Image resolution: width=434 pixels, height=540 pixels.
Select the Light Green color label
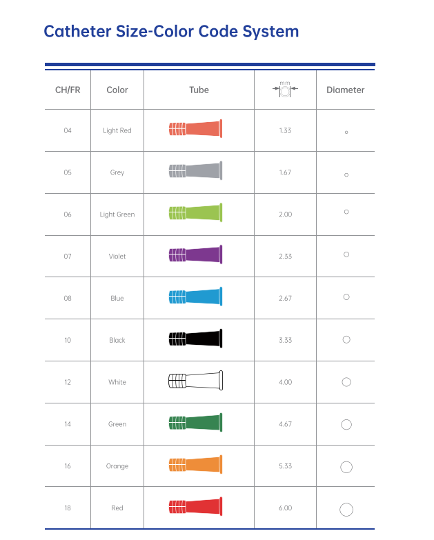(x=117, y=214)
